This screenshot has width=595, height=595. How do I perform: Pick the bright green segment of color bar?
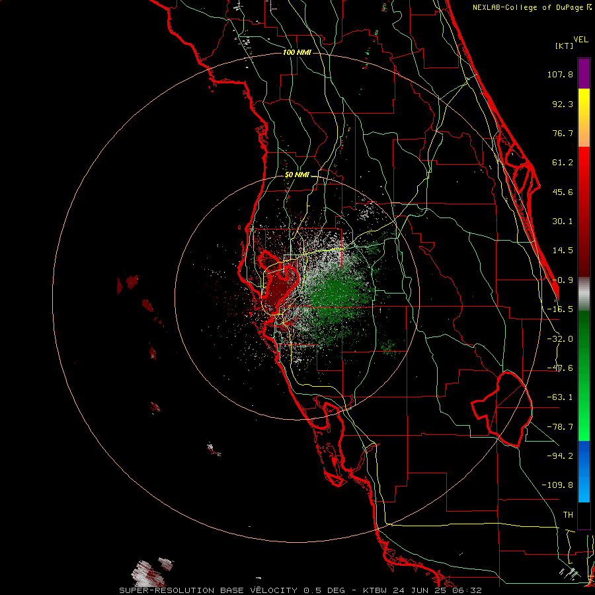click(584, 421)
